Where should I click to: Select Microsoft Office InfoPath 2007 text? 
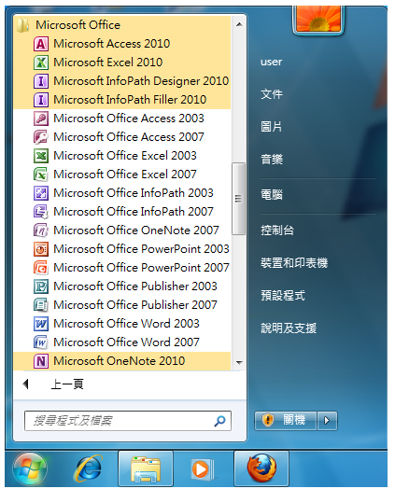pos(134,212)
